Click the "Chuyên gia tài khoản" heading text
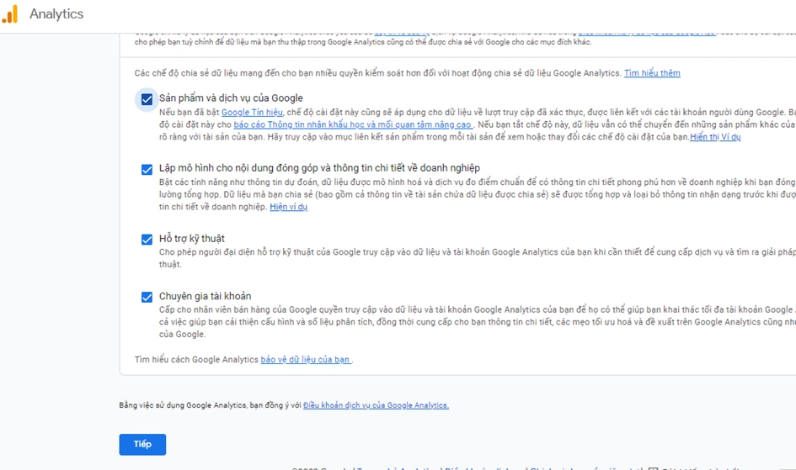Screen dimensions: 796x470 point(205,296)
